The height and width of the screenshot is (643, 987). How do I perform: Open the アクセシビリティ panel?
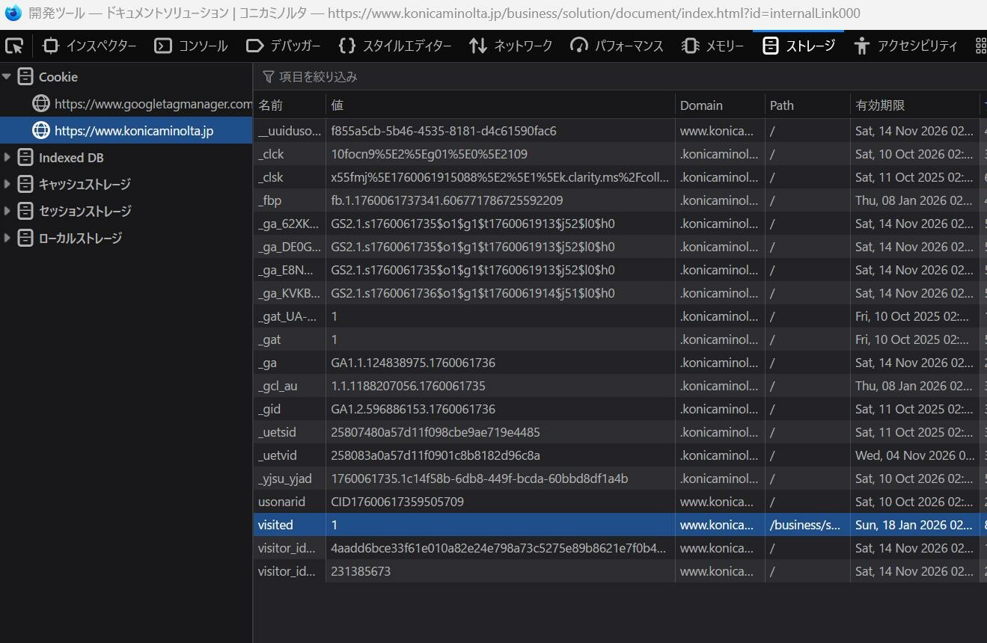click(x=906, y=46)
